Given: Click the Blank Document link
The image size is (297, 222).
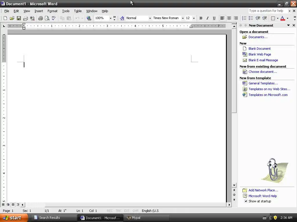Looking at the screenshot, I should coord(260,49).
